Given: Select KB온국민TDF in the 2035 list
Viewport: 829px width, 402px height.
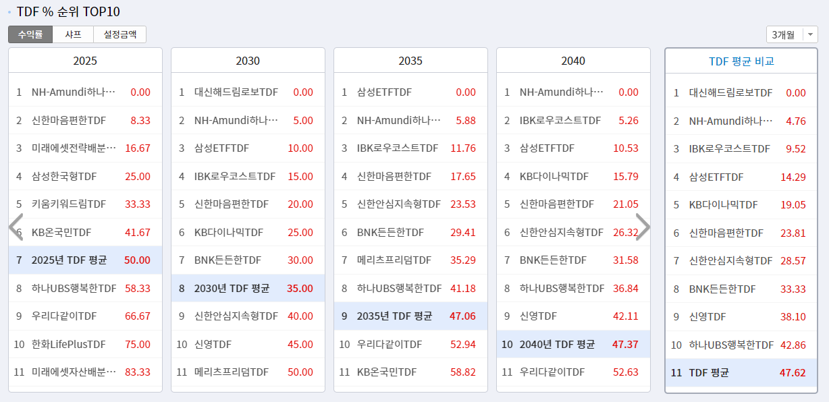Looking at the screenshot, I should click(410, 372).
